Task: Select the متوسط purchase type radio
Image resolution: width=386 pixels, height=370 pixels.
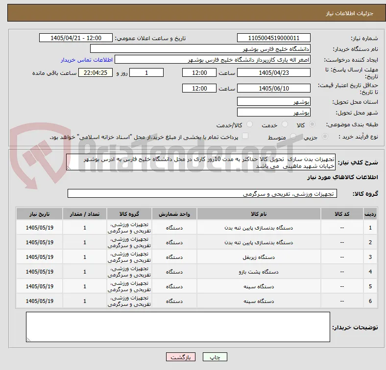Action: pos(293,136)
